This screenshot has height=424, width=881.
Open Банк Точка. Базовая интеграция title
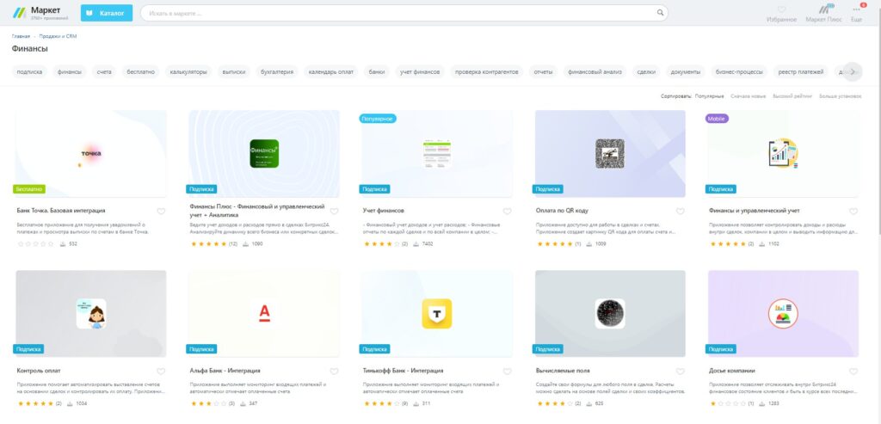click(x=61, y=211)
